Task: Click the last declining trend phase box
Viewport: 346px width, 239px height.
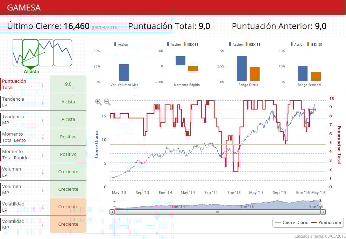Action: [x=63, y=53]
